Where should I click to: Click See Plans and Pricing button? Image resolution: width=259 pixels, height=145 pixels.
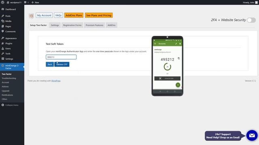99,15
